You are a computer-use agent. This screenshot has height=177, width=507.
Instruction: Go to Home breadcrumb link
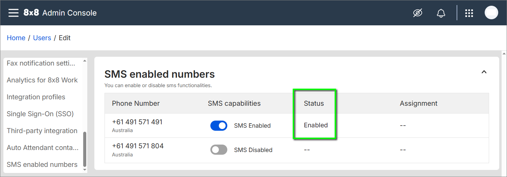pyautogui.click(x=16, y=38)
